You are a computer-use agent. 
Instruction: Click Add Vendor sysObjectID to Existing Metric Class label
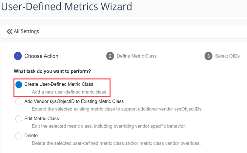click(74, 101)
